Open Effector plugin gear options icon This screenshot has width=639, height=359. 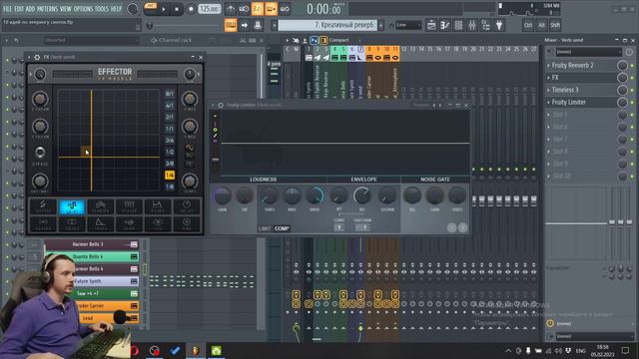pos(37,58)
